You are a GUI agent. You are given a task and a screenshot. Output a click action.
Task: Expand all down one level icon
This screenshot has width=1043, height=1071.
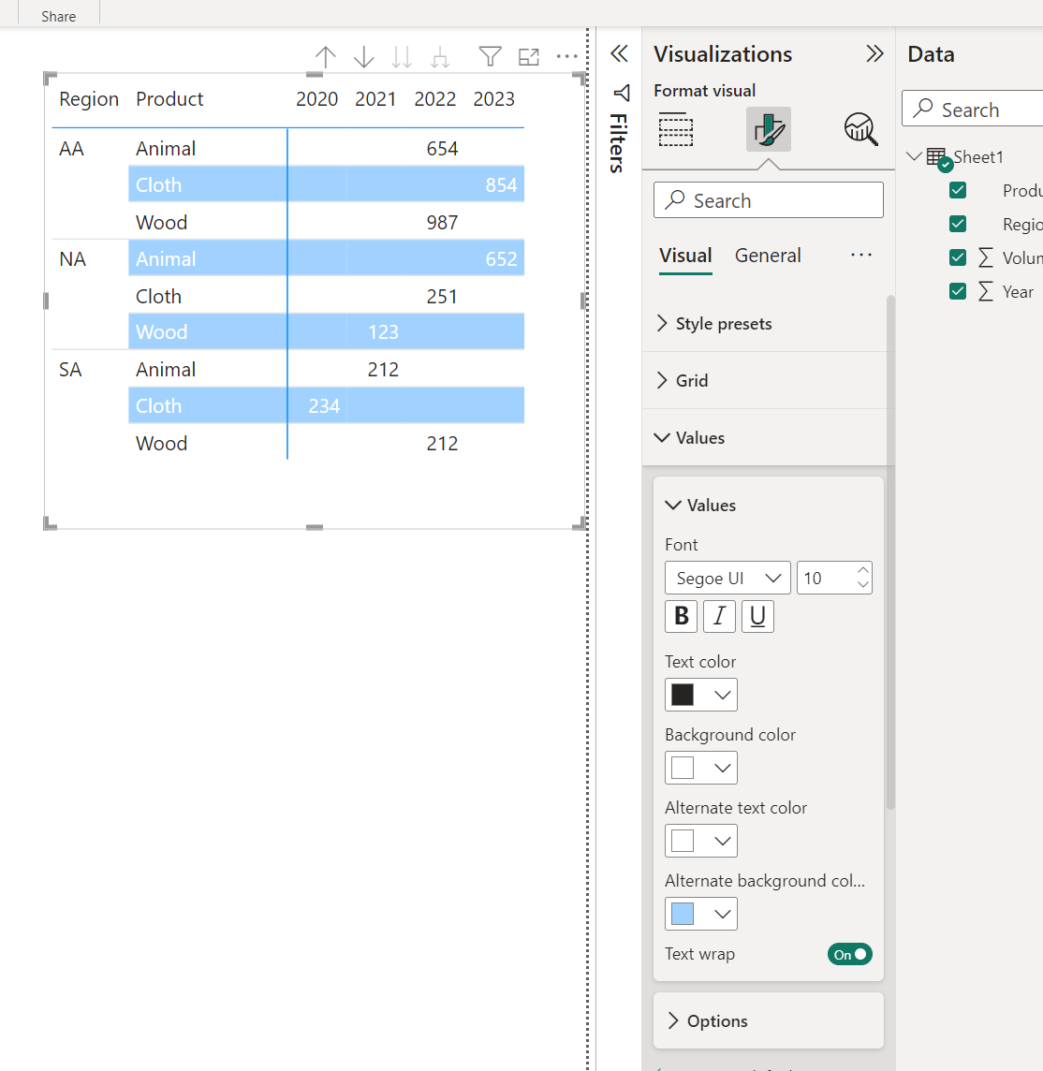(x=440, y=57)
